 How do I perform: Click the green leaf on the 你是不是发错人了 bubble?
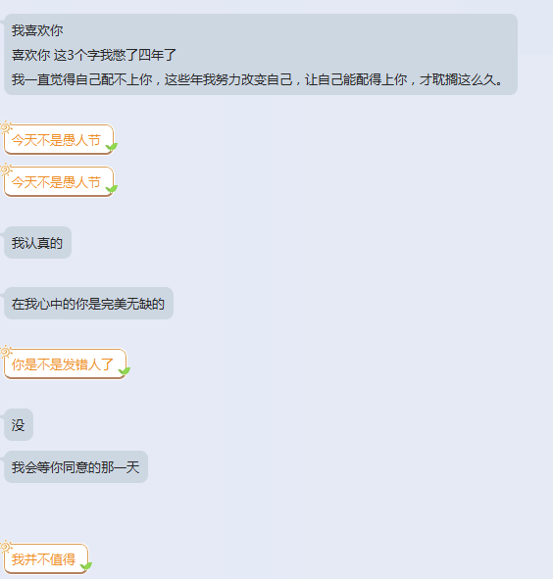pos(125,371)
